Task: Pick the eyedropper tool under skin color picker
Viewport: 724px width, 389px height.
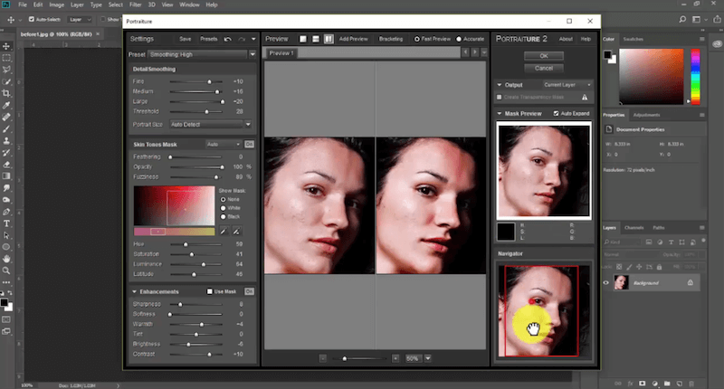Action: click(223, 232)
